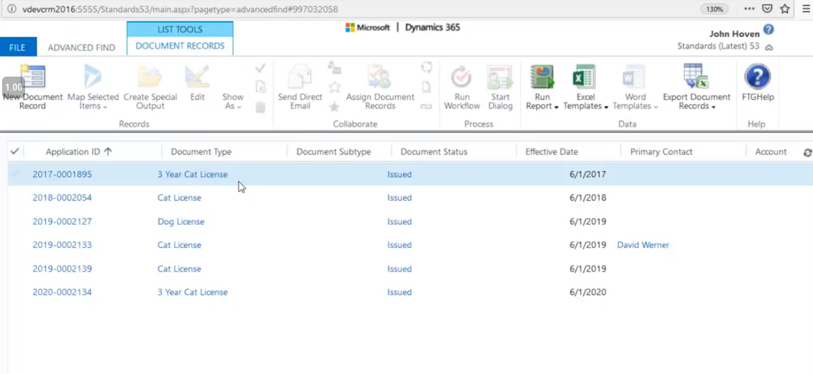Switch to the Advanced Find tab
The height and width of the screenshot is (374, 813).
point(82,47)
